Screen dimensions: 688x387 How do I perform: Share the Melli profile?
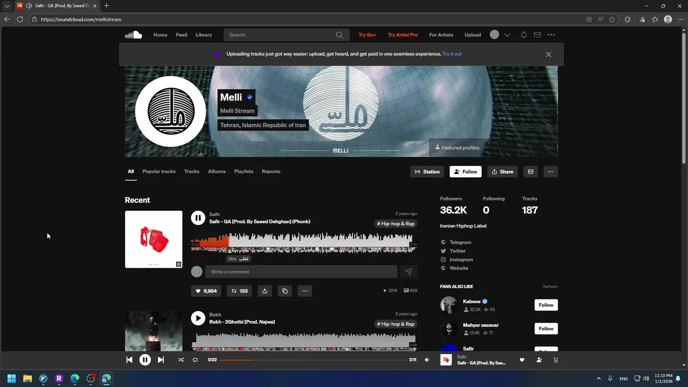[503, 171]
